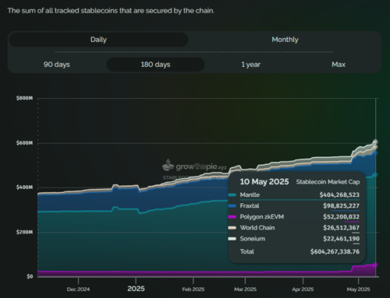The height and width of the screenshot is (298, 390).
Task: Click the World Chain beige legend swatch
Action: click(232, 228)
